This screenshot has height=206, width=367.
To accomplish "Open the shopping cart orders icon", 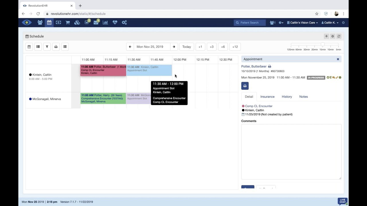I will click(x=68, y=22).
